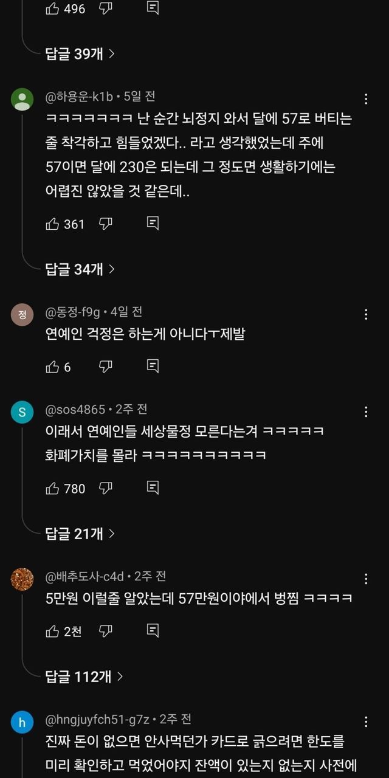Screen dimensions: 389x778
Task: Reply to @하용운-k1b's comment via reply icon
Action: click(x=153, y=224)
